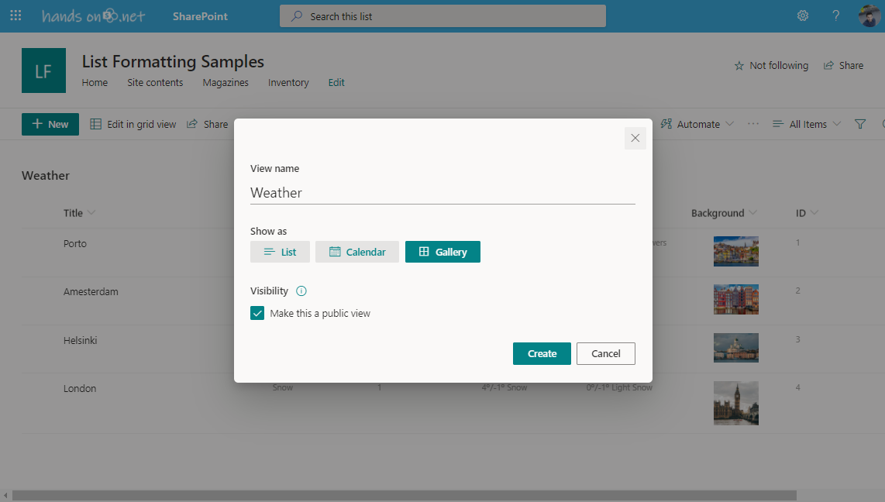
Task: Click the profile avatar picture
Action: [x=869, y=15]
